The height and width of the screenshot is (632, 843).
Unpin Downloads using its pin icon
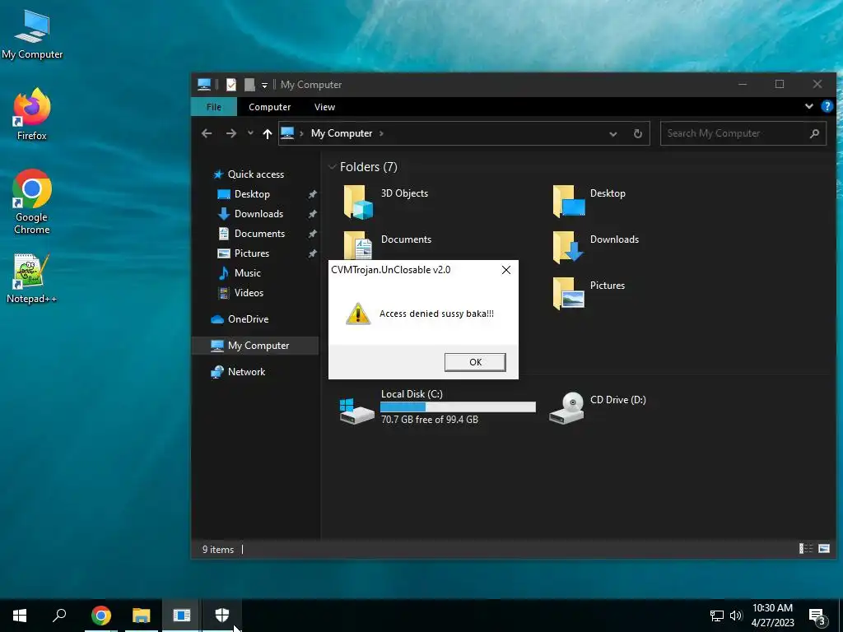312,214
